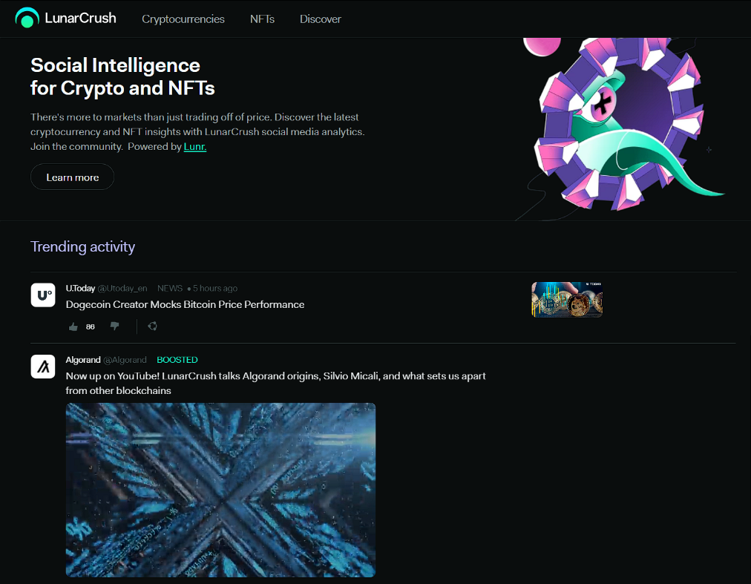751x584 pixels.
Task: Open the Dogecoin Creator Mocks Bitcoin headline
Action: click(x=185, y=305)
